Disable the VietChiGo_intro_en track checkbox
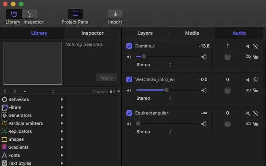Image resolution: width=266 pixels, height=166 pixels. pos(129,79)
